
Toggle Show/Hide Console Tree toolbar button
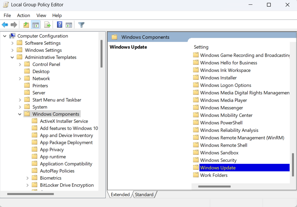36,25
